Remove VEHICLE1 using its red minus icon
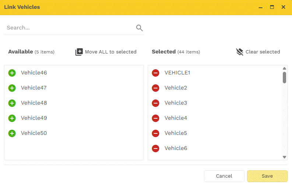The width and height of the screenshot is (292, 185). pos(155,73)
